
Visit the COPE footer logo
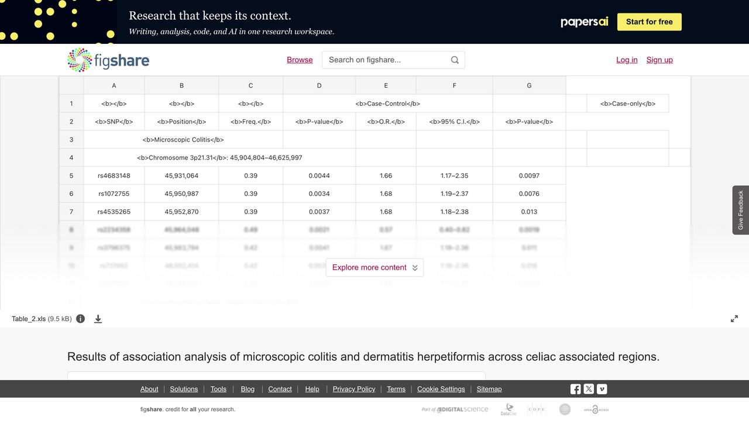[x=537, y=409]
